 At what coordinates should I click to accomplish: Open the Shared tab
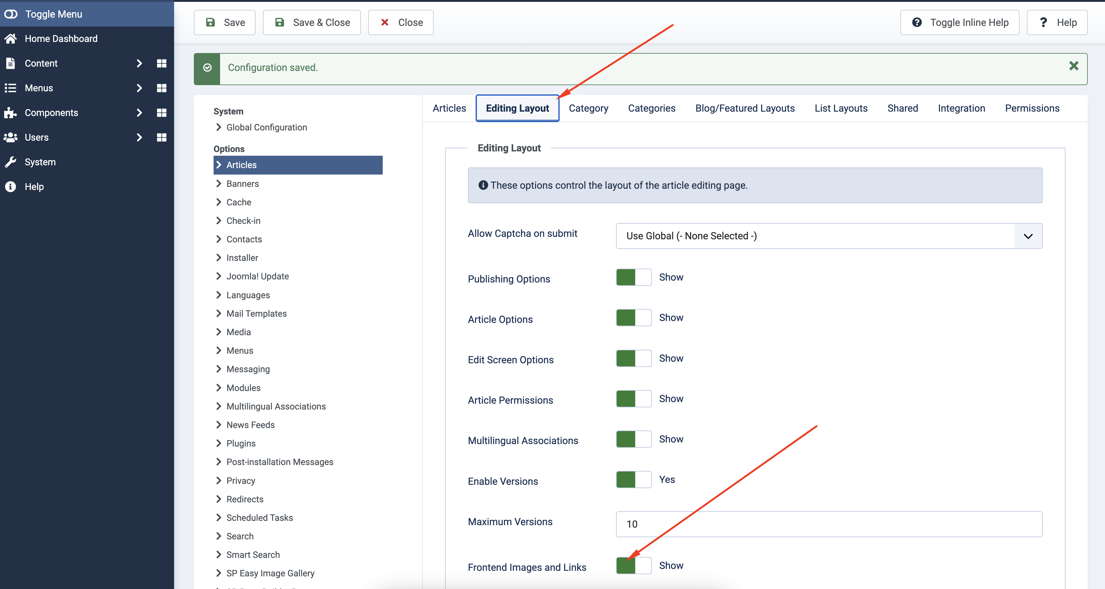903,109
